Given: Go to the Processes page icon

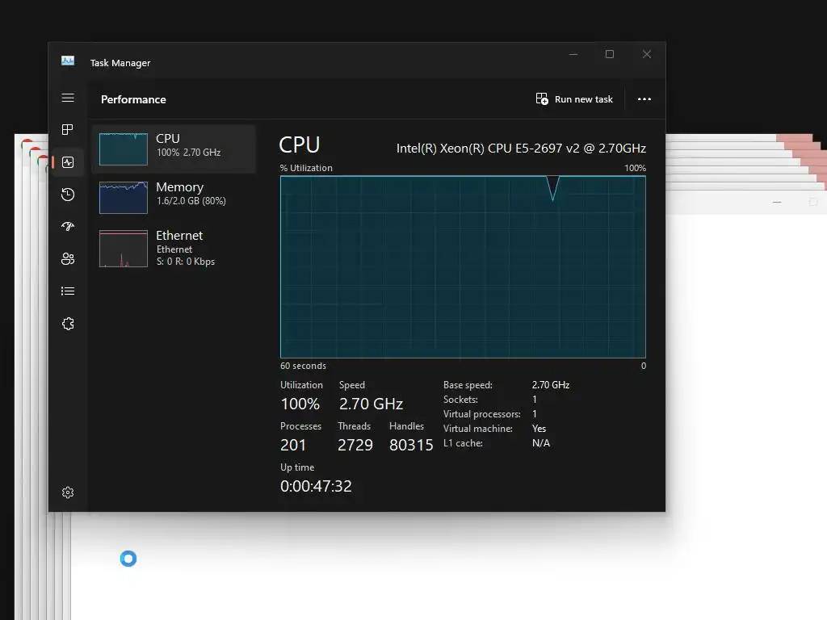Looking at the screenshot, I should pos(68,130).
